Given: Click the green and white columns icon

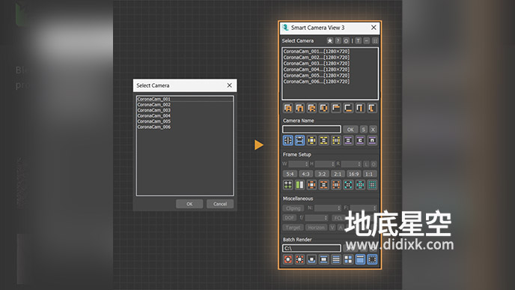Looking at the screenshot, I should click(300, 185).
